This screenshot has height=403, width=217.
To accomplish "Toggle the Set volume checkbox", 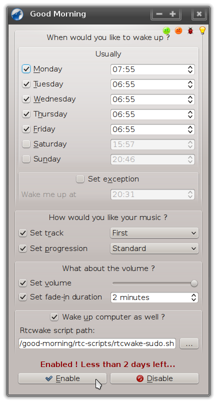I will [x=23, y=283].
